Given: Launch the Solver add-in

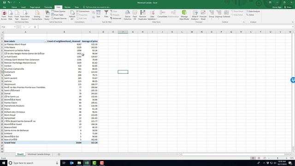Looking at the screenshot, I should coord(250,15).
